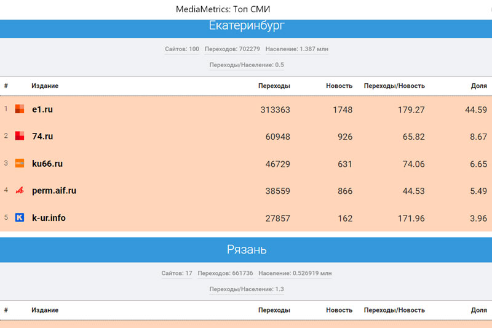
Task: Sort Екатеринбург table by Переходы/Новость column
Action: [394, 86]
